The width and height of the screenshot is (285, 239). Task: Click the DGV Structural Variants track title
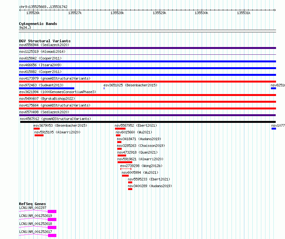point(45,41)
